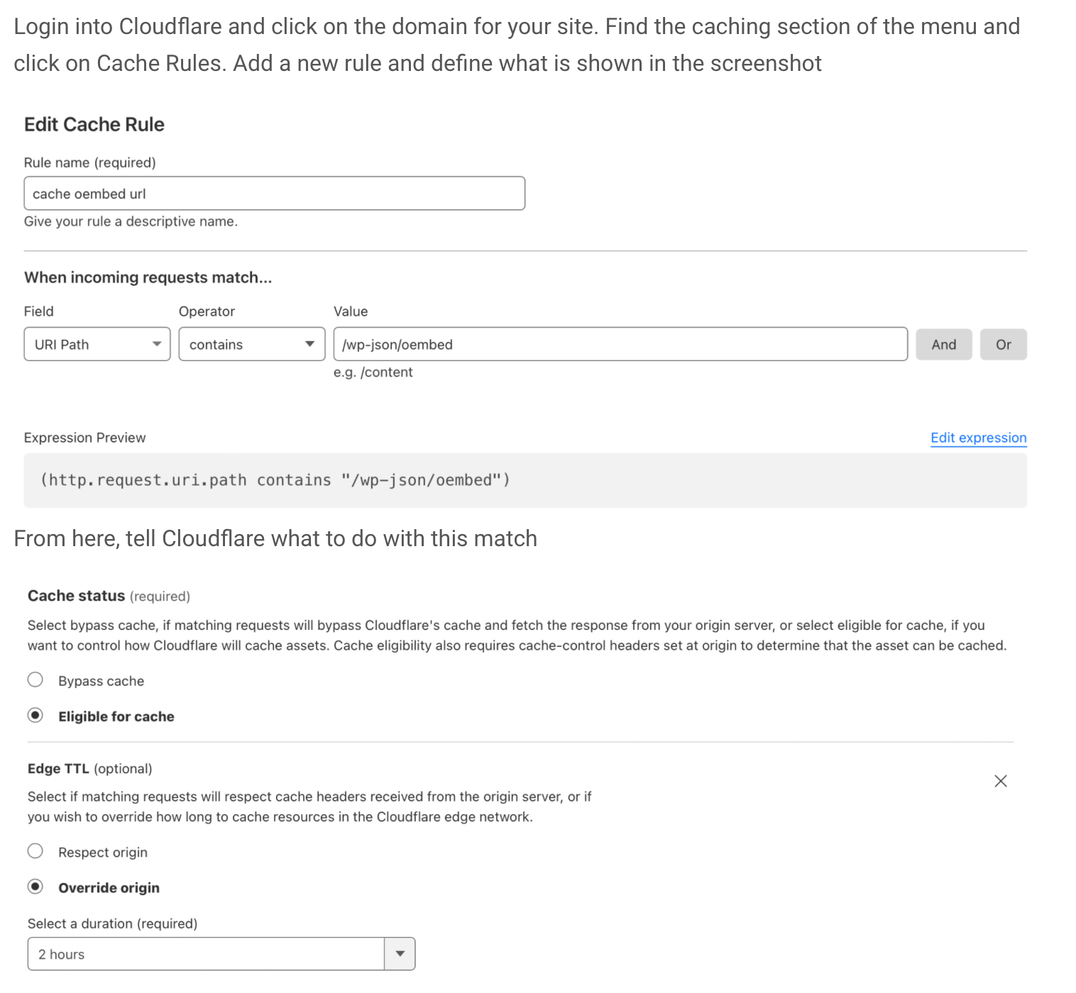1076x993 pixels.
Task: Click 'e.g. /content' hint text
Action: 373,372
